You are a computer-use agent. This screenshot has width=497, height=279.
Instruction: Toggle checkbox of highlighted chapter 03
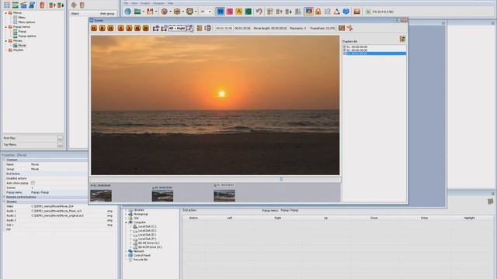point(344,53)
